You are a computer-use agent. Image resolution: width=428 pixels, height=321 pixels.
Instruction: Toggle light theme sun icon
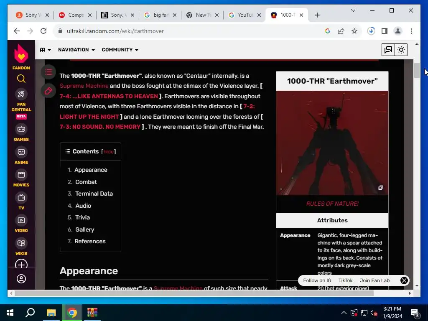(401, 50)
